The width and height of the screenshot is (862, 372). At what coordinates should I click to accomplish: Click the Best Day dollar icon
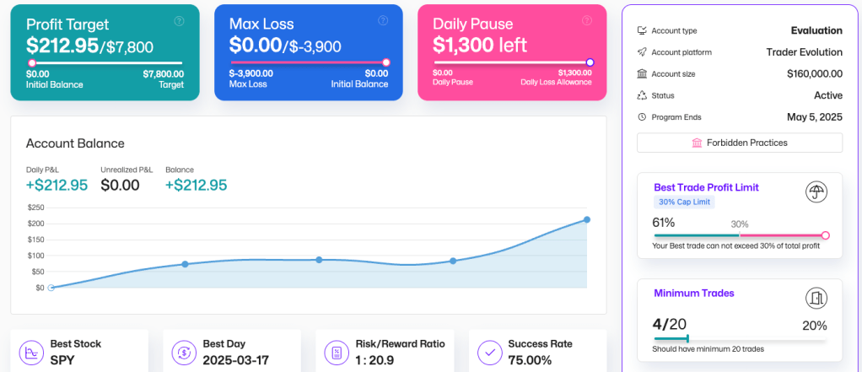point(183,352)
